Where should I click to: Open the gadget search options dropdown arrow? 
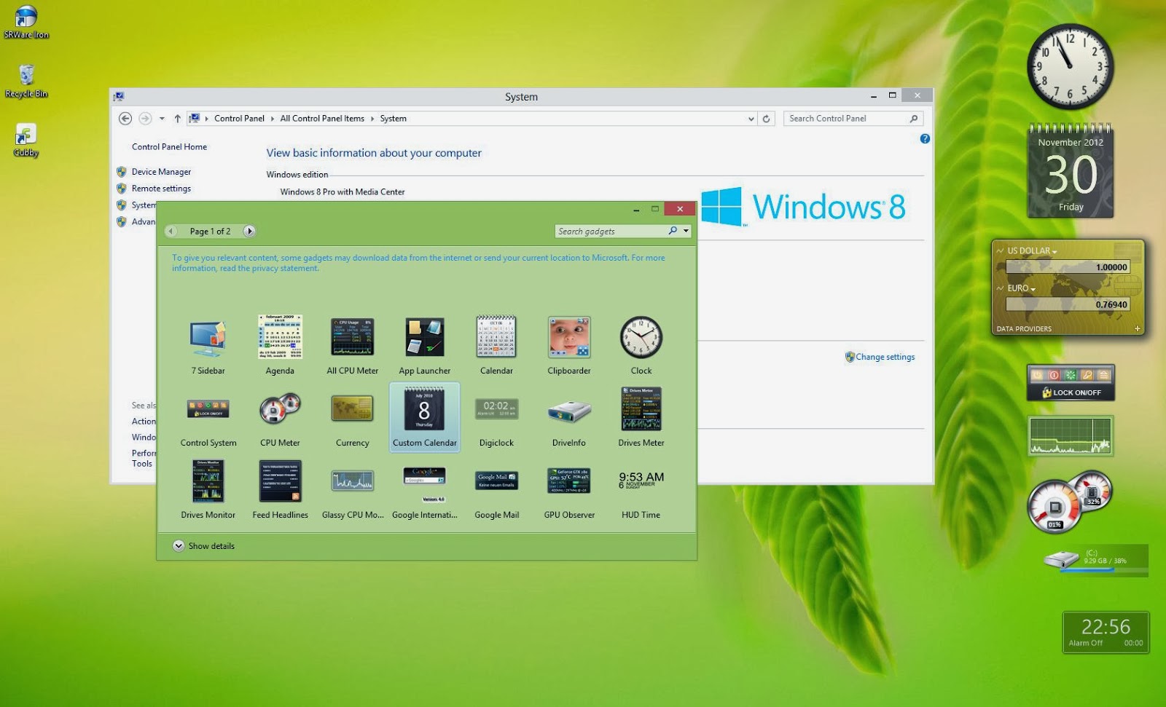tap(686, 231)
